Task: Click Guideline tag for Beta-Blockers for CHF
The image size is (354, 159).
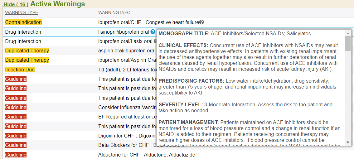Action: pyautogui.click(x=16, y=145)
